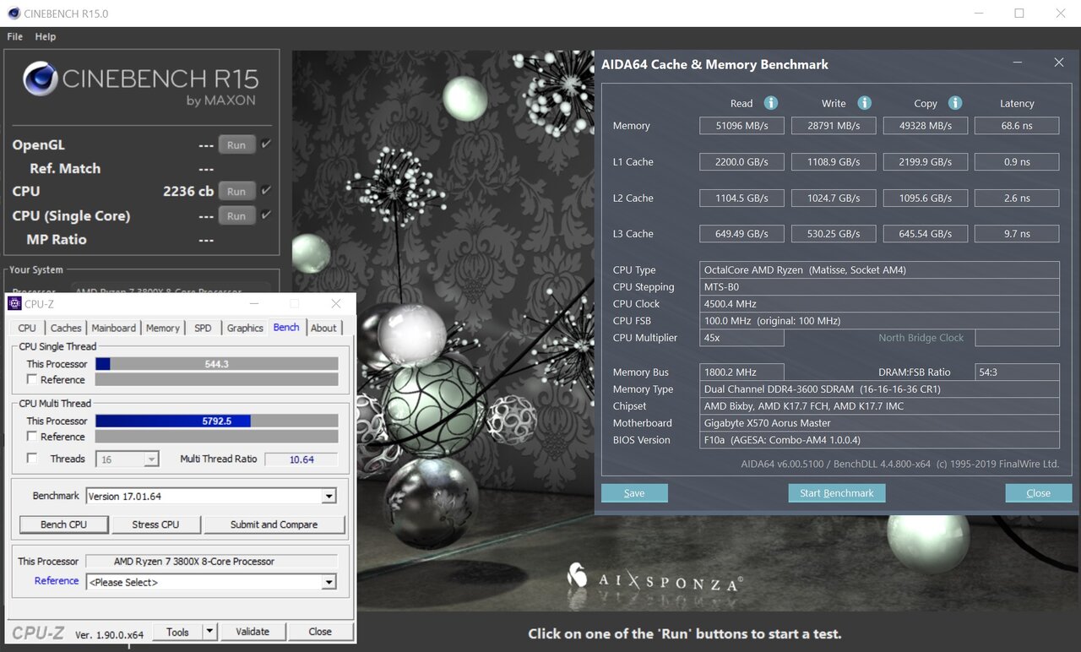This screenshot has height=652, width=1081.
Task: Open the File menu in Cinebench
Action: coord(15,37)
